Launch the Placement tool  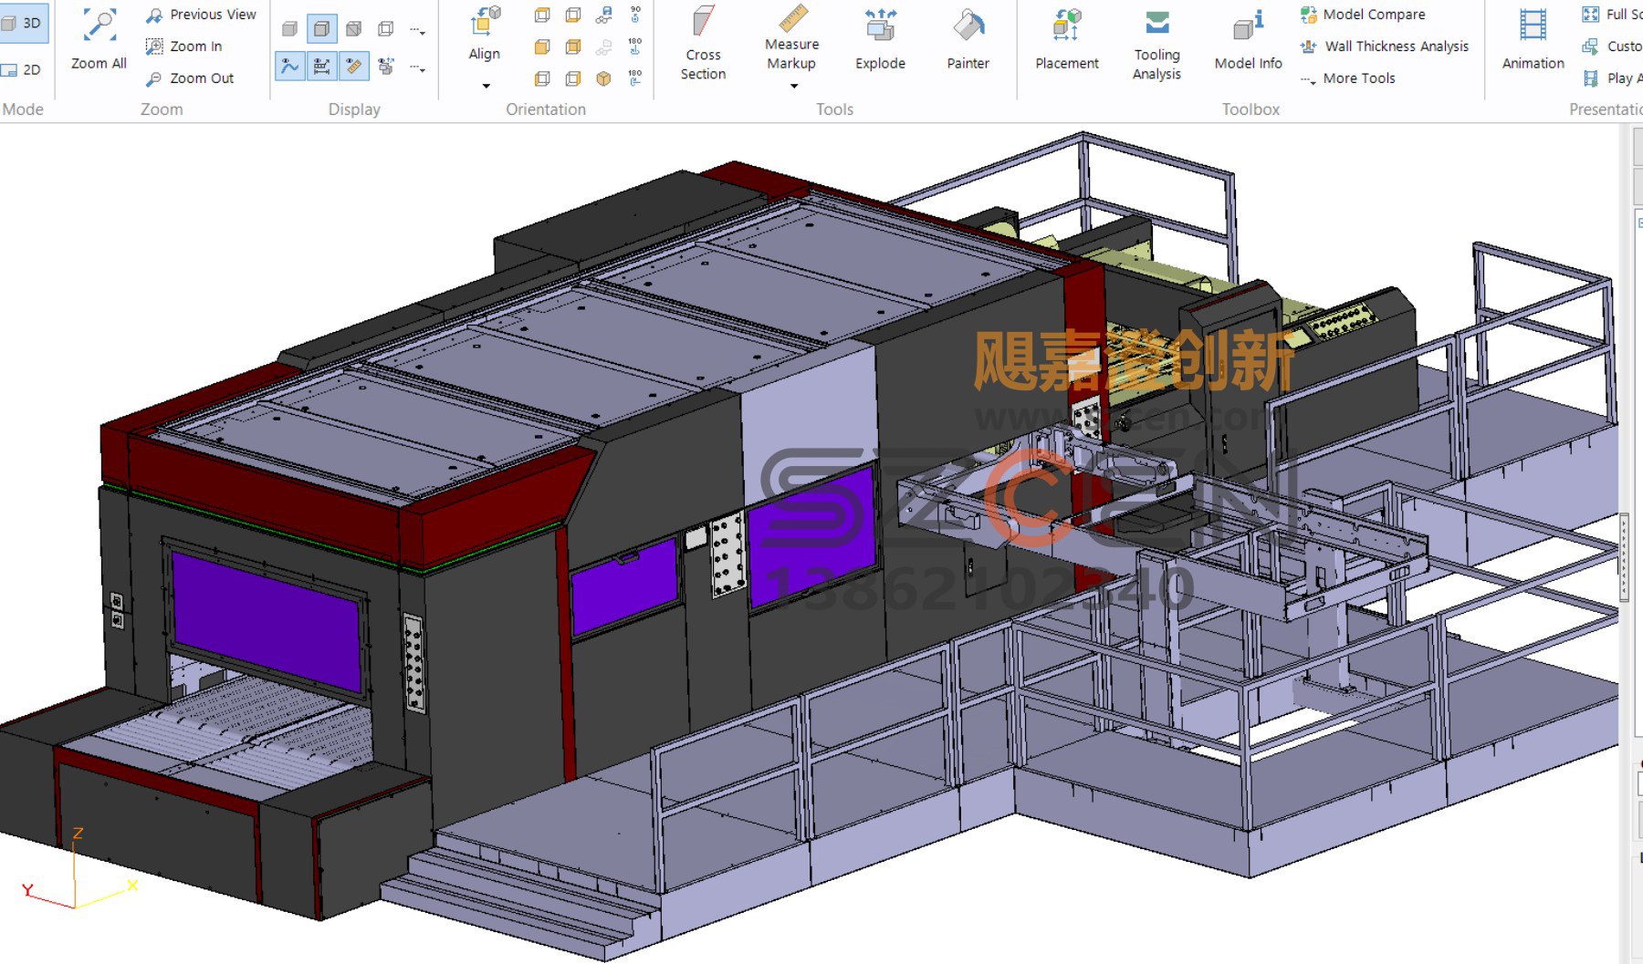(x=1066, y=39)
